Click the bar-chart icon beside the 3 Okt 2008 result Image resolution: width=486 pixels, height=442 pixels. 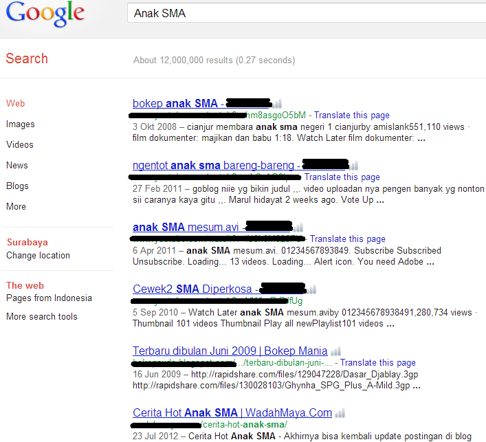[x=277, y=104]
